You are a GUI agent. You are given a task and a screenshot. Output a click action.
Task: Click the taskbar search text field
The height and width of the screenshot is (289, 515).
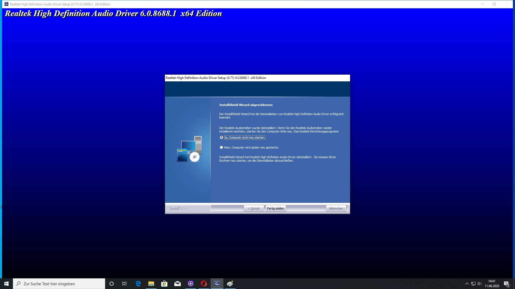click(x=59, y=284)
